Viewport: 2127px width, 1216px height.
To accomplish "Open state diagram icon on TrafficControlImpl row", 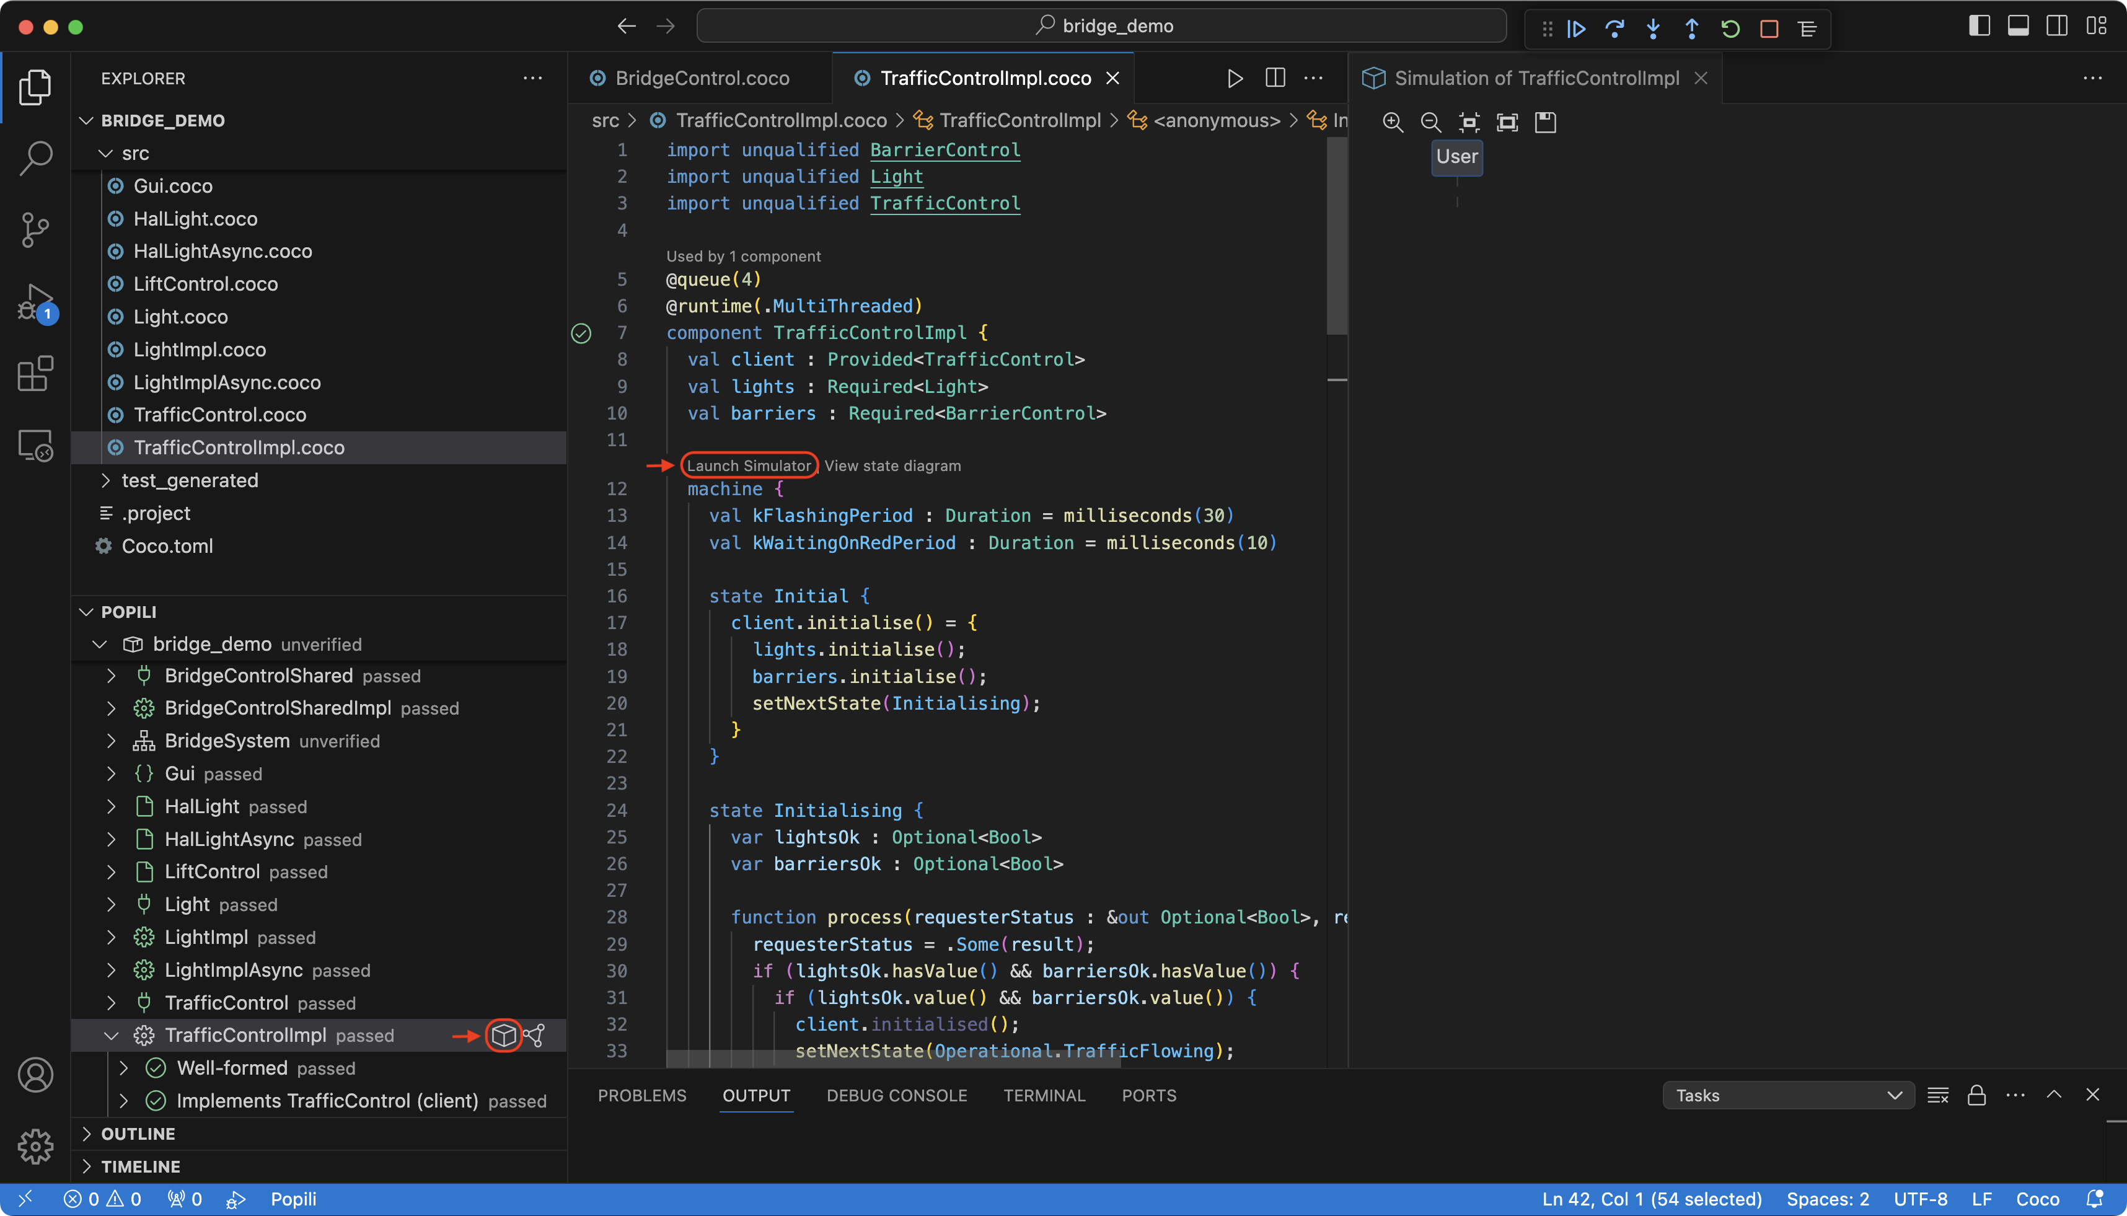I will point(534,1036).
